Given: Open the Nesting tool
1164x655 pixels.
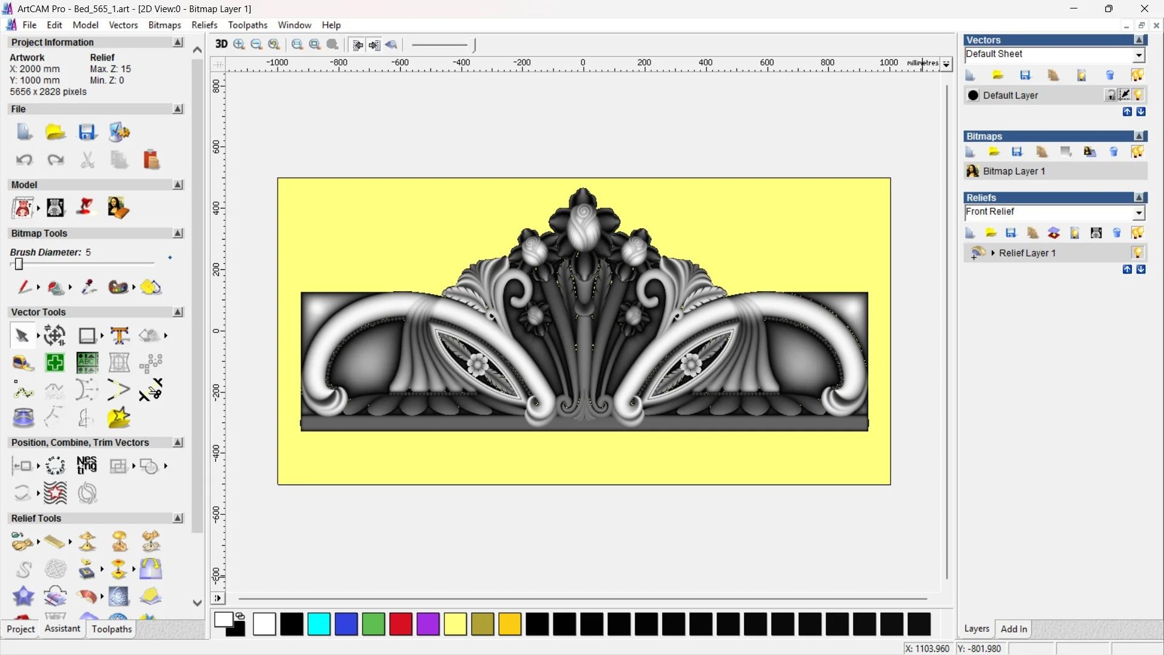Looking at the screenshot, I should pos(87,466).
